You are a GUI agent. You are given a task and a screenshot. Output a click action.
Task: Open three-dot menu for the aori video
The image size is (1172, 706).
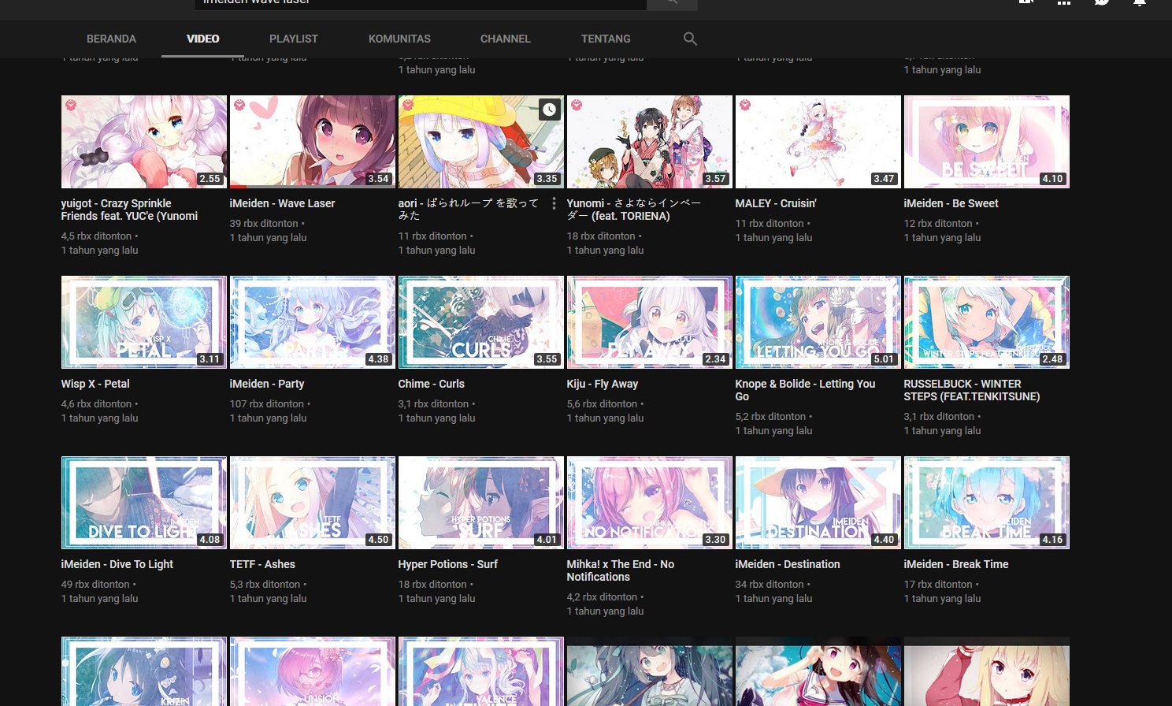pyautogui.click(x=554, y=203)
